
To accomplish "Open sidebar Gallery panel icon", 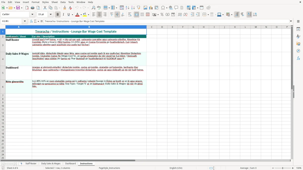I will pos(298,44).
